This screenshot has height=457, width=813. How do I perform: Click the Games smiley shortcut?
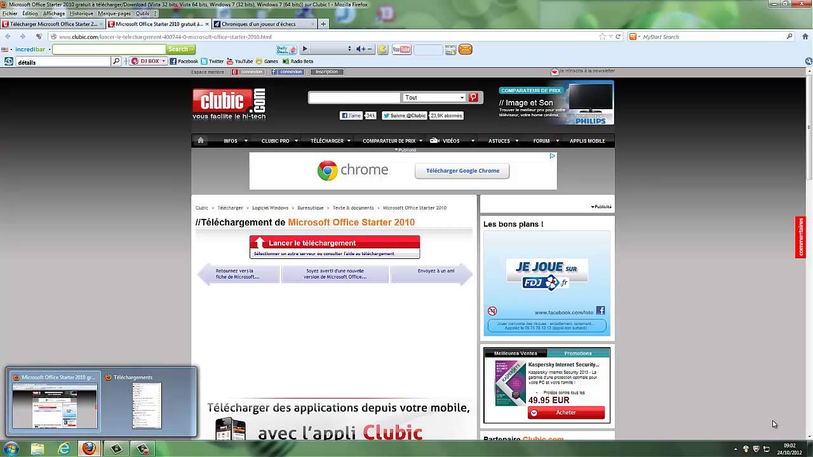pyautogui.click(x=267, y=62)
